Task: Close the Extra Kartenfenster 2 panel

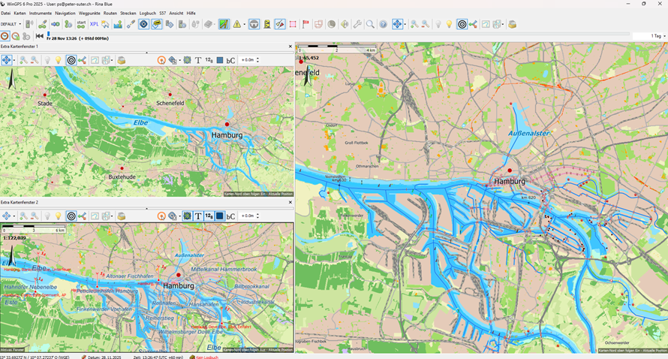Action: coord(290,202)
